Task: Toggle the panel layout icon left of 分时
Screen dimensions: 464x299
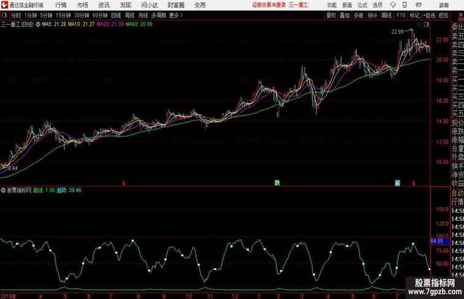Action: coord(4,15)
